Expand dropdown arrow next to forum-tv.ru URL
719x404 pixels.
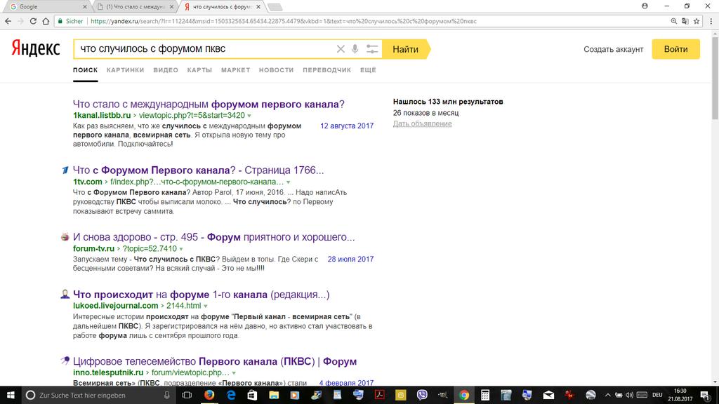pos(181,249)
